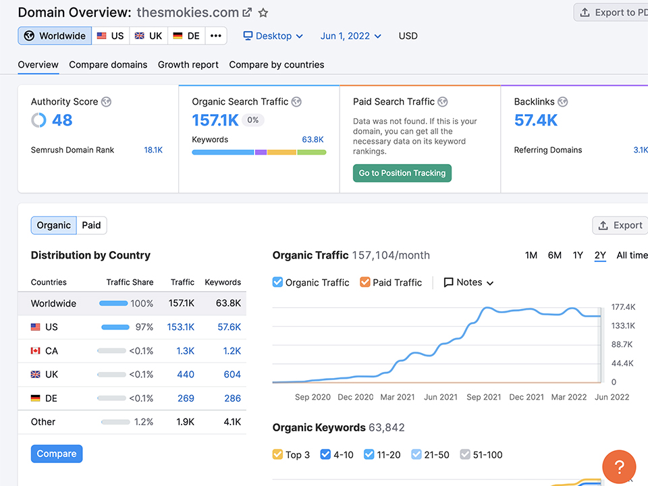Screen dimensions: 648x486
Task: Open Semrush Domain Rank 18.1K link
Action: [x=153, y=150]
